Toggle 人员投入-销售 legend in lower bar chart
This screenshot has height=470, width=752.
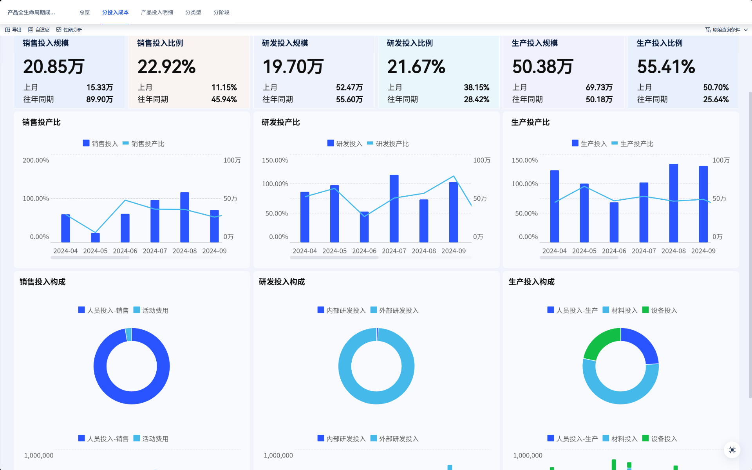pos(81,438)
